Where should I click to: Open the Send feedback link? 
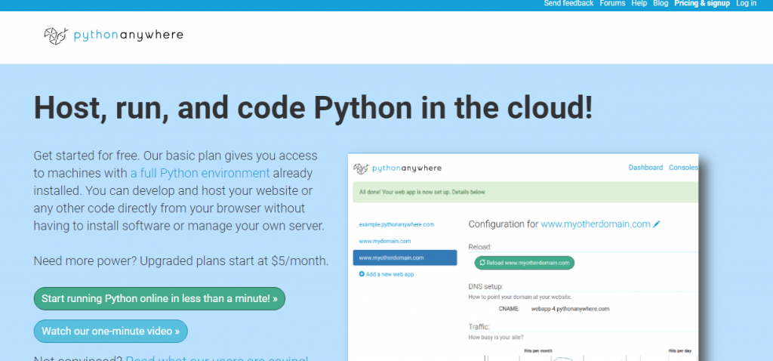tap(568, 4)
